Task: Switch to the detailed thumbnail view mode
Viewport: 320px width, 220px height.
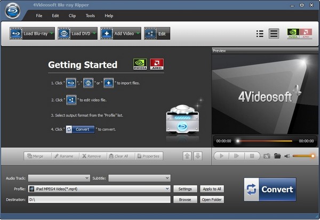Action: tap(274, 34)
